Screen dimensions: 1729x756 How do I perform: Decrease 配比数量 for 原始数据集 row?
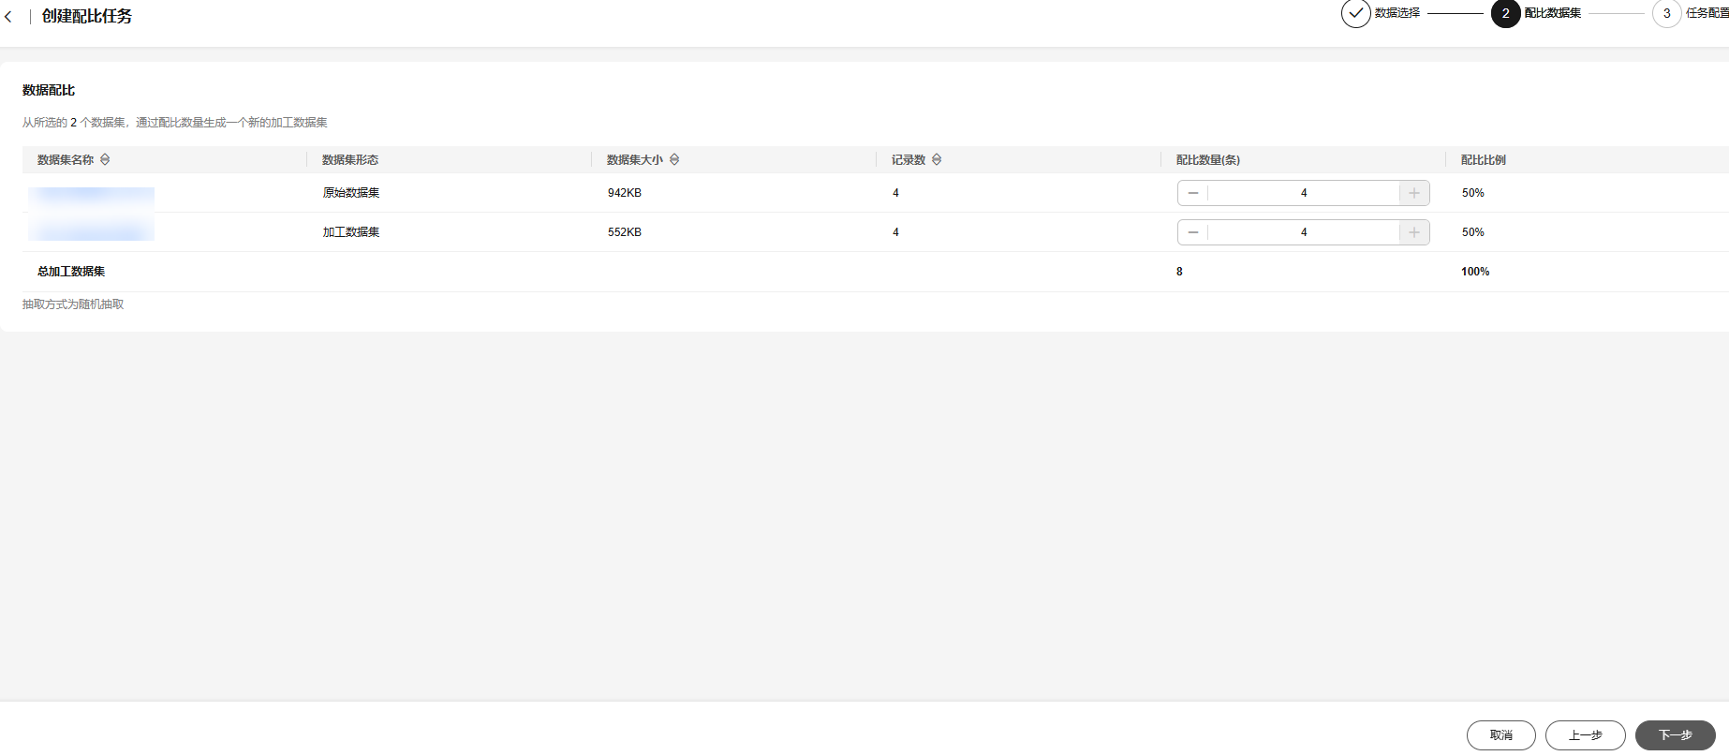click(x=1192, y=193)
